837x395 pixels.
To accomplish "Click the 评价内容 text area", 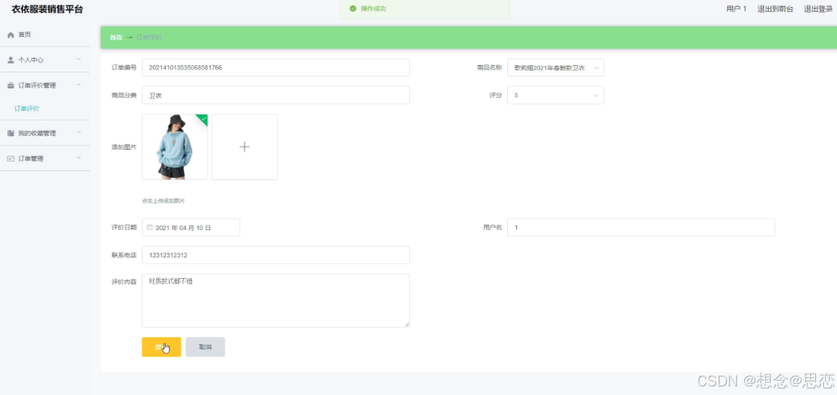I will [276, 300].
